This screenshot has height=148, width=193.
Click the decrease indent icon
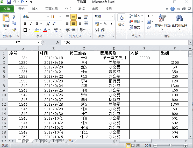(68, 30)
